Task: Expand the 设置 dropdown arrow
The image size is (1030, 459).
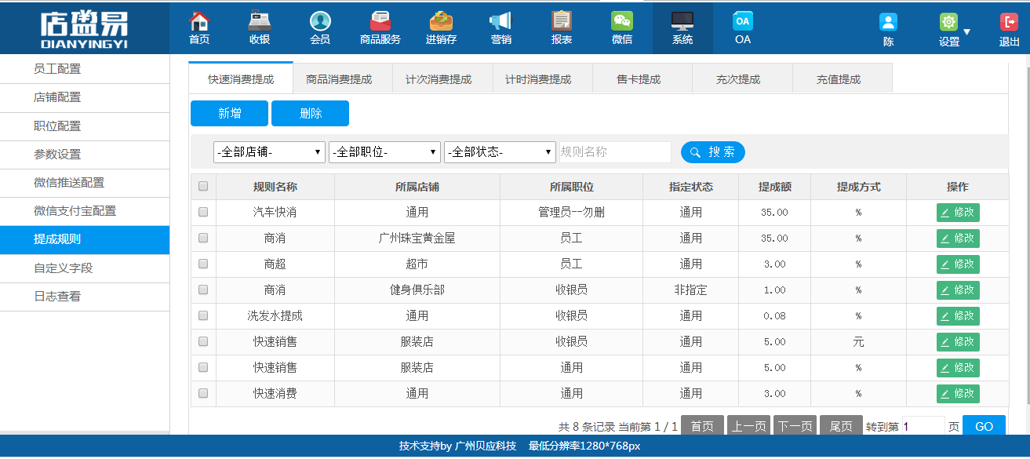Action: (966, 32)
